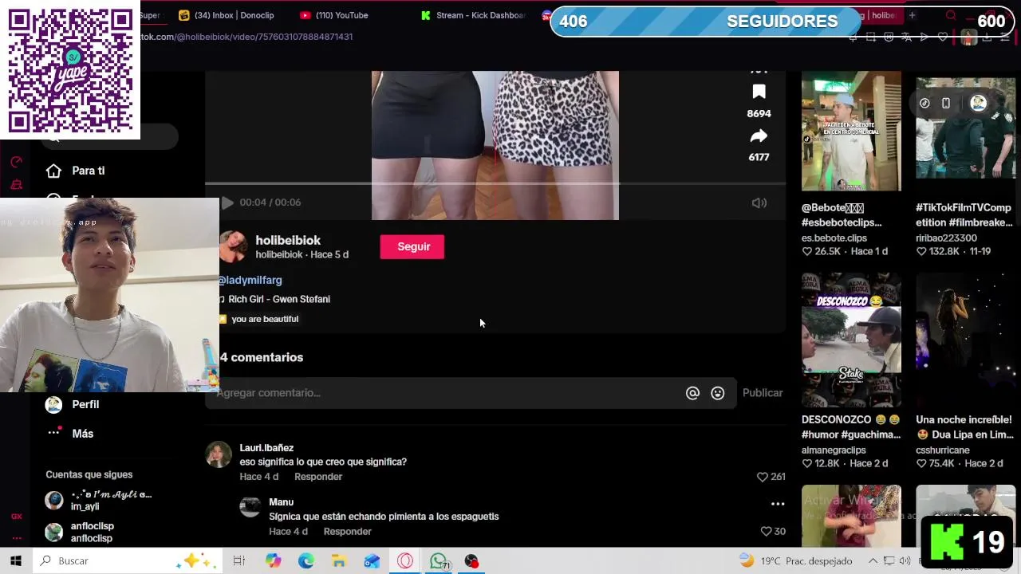
Task: Open Task View on the taskbar
Action: 238,561
